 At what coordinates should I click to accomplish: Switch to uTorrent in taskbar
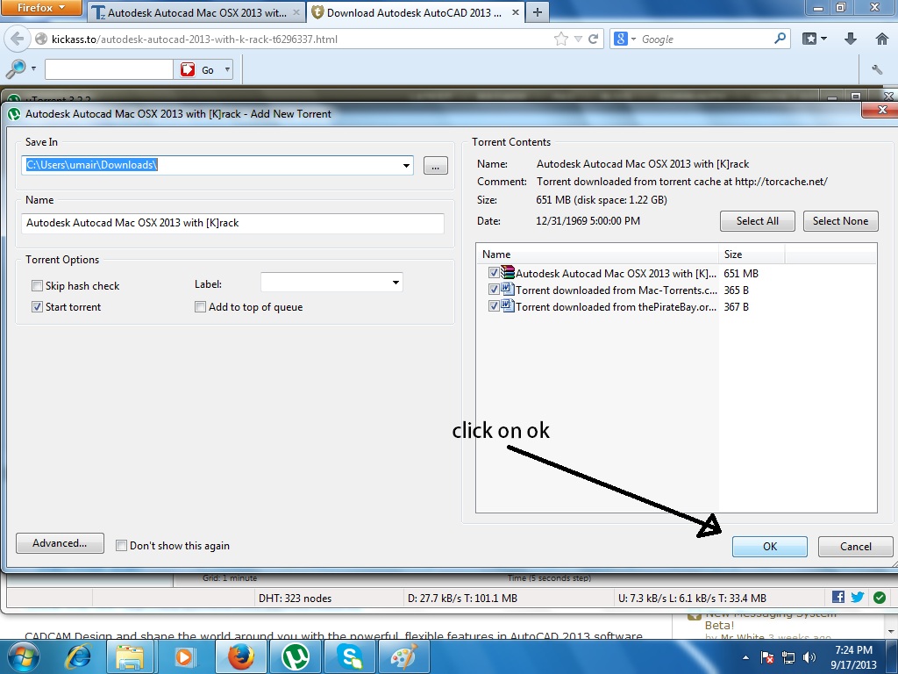click(295, 656)
